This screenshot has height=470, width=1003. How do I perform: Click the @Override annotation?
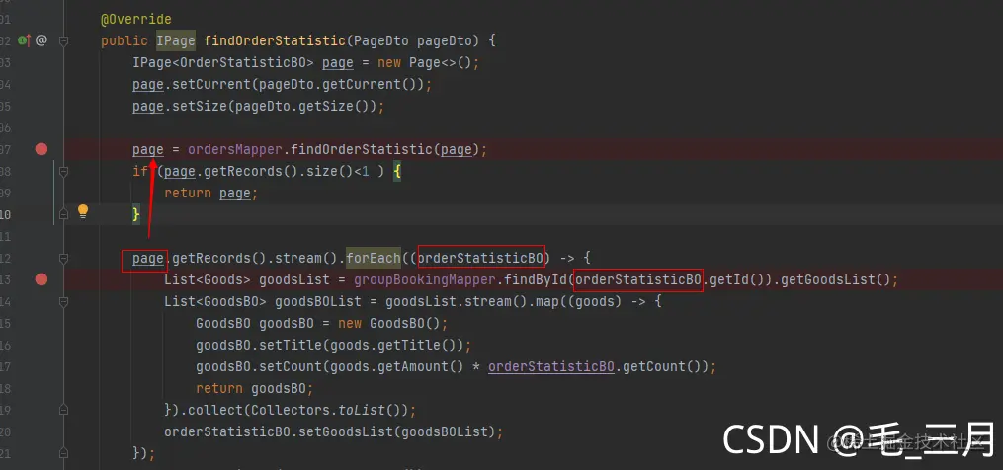tap(136, 19)
